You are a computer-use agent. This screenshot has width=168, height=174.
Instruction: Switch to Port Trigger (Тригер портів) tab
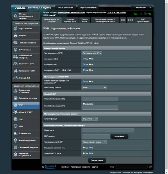84,20
